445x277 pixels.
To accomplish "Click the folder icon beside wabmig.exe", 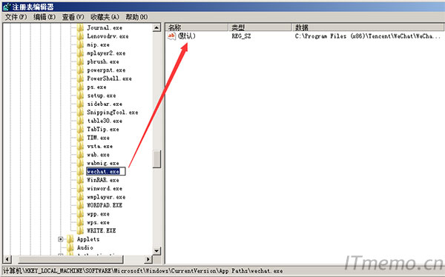I will click(80, 163).
